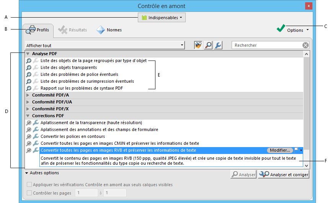Select Liste des problèmes de surimpression éventuels
Screen dimensions: 335x203
[x=87, y=81]
